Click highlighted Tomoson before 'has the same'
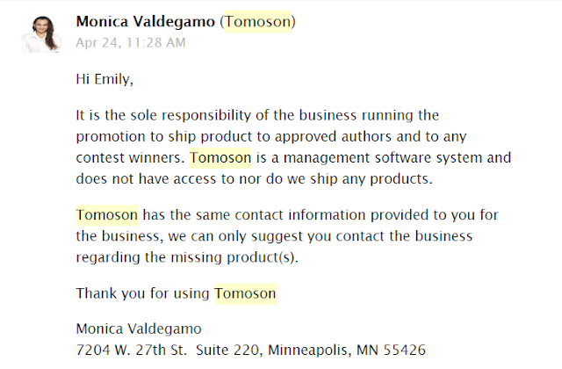This screenshot has height=369, width=562. (x=107, y=215)
